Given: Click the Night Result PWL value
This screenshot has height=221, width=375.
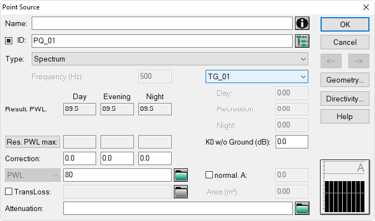Looking at the screenshot, I should (155, 109).
